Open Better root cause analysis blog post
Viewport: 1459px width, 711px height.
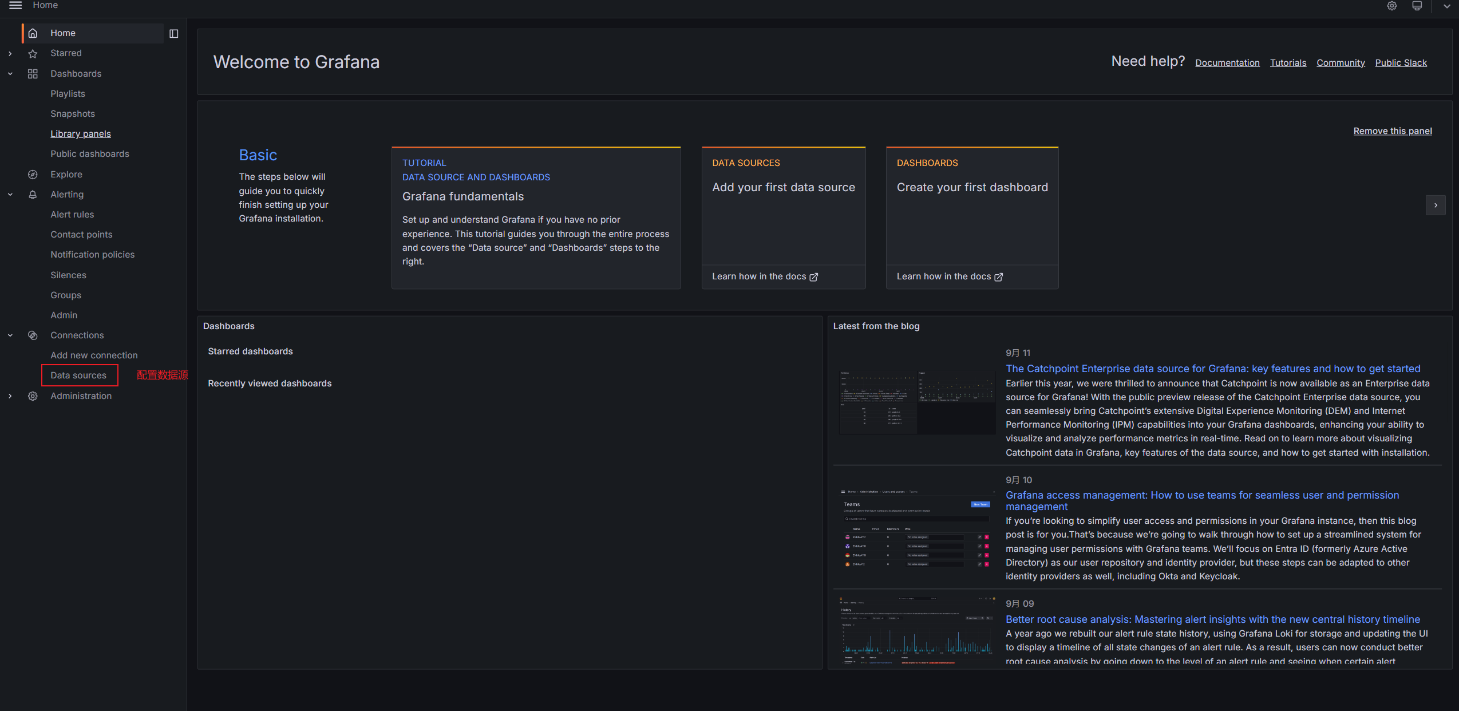[x=1212, y=619]
